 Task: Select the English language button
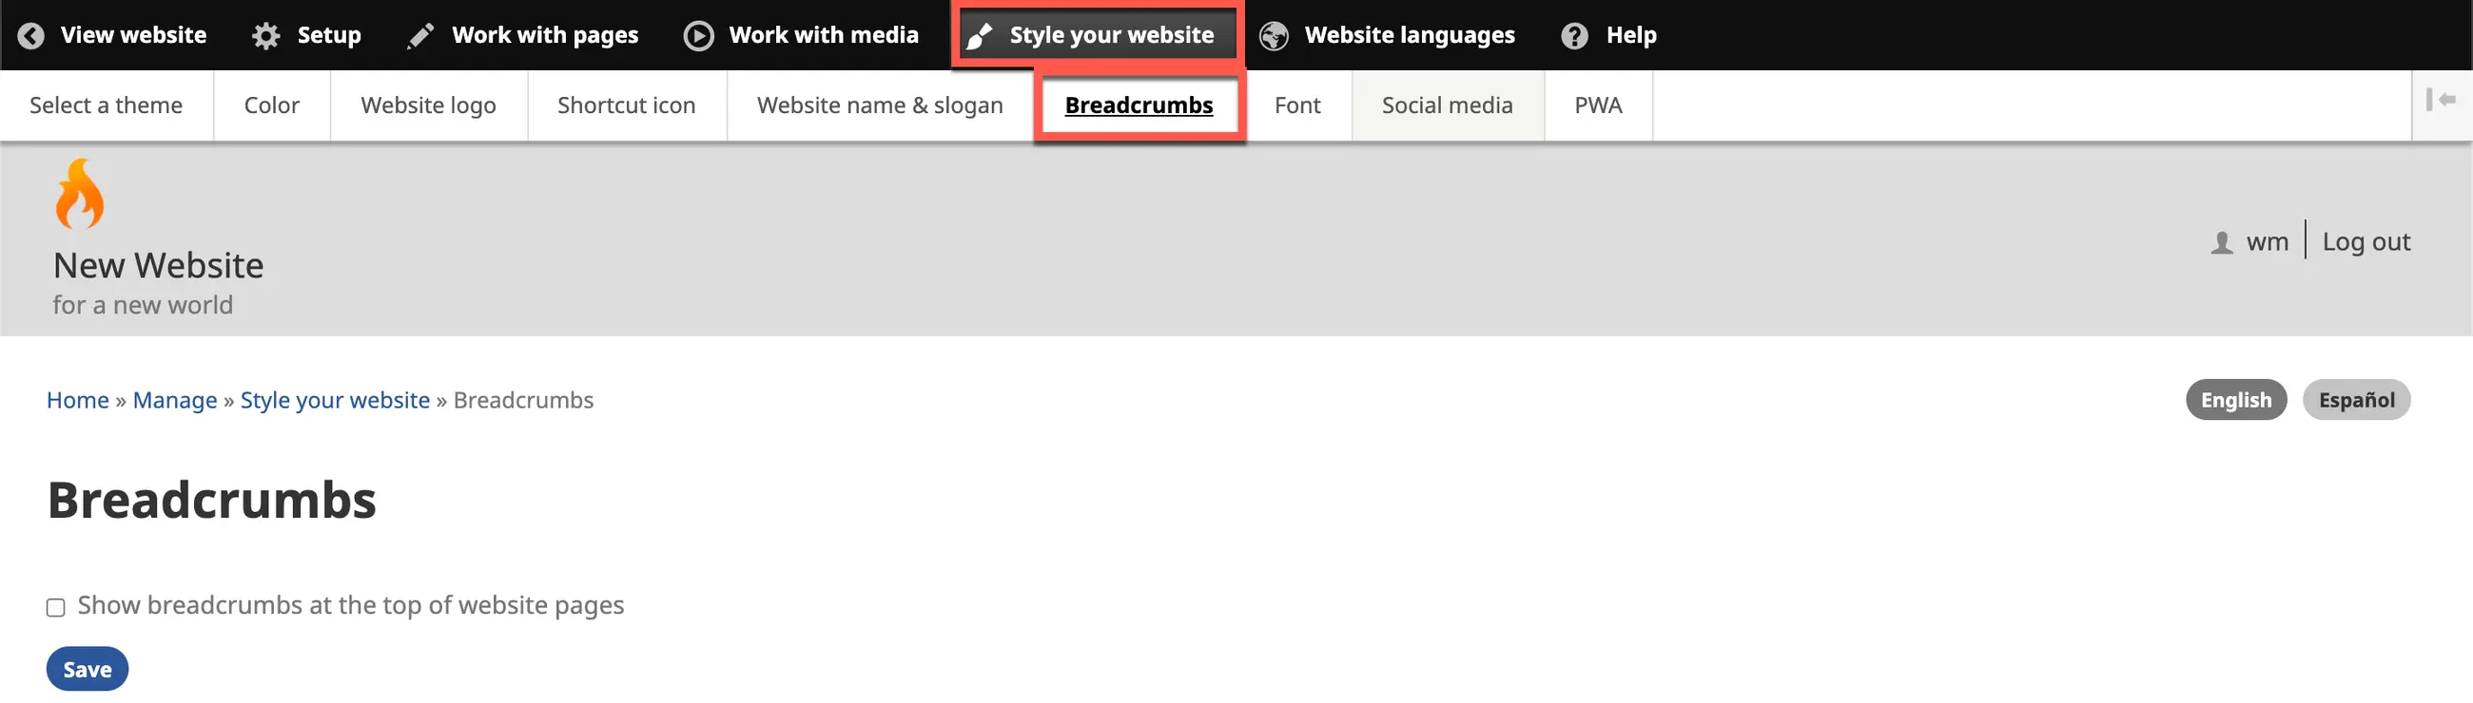pyautogui.click(x=2235, y=400)
